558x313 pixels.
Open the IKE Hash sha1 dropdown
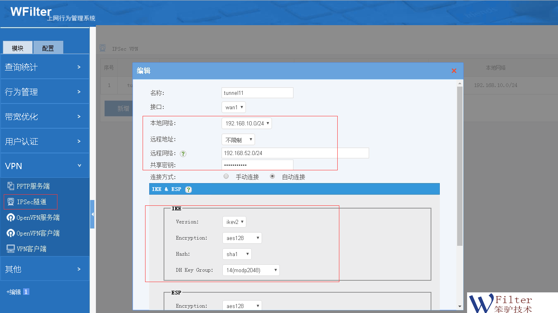(237, 254)
